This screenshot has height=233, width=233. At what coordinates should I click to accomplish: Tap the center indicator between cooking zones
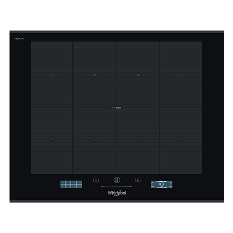pos(116,108)
